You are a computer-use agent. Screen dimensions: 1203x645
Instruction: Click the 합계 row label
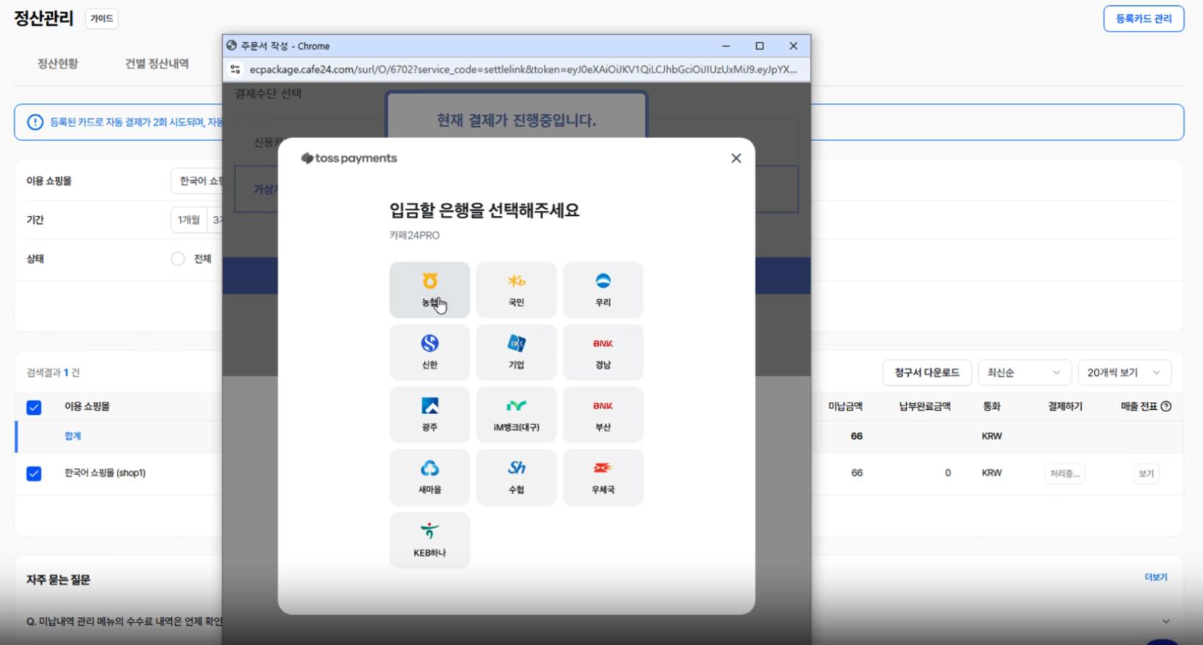[73, 436]
